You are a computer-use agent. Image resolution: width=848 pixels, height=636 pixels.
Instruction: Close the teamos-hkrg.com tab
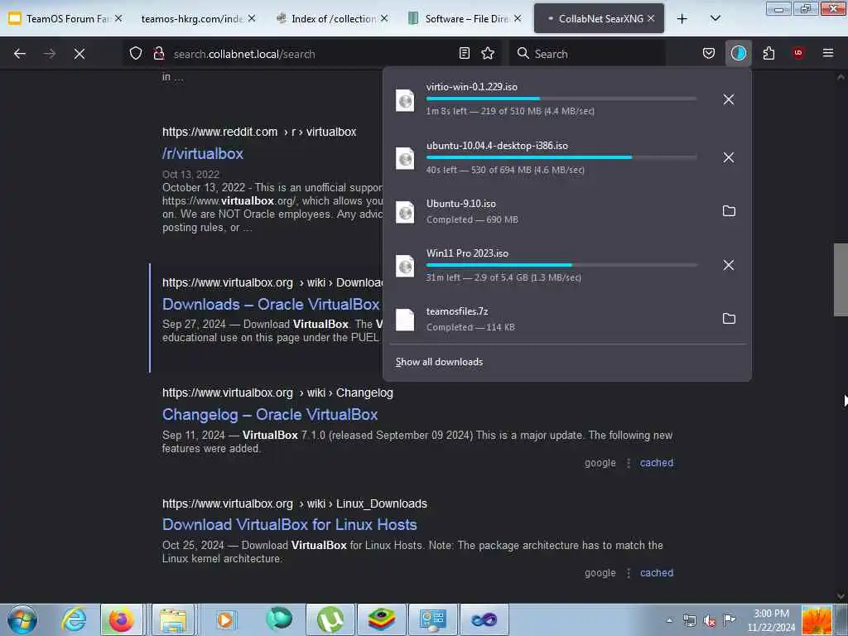252,18
